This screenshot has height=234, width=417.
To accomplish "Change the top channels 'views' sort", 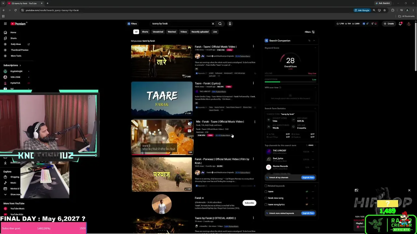I will (310, 145).
